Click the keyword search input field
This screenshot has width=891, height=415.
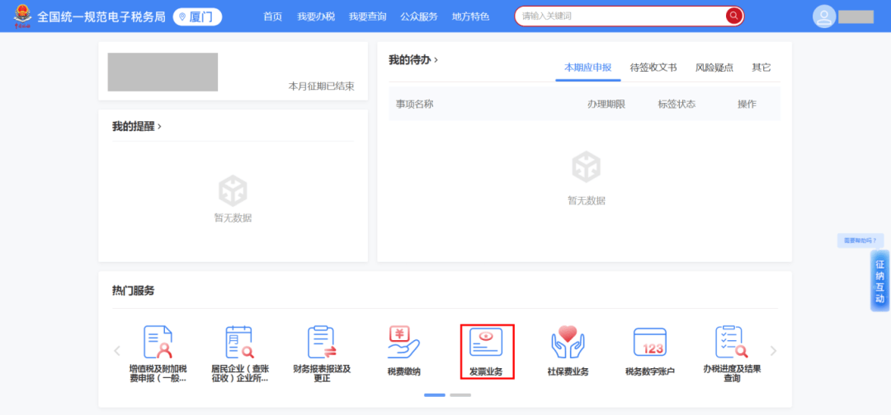619,16
